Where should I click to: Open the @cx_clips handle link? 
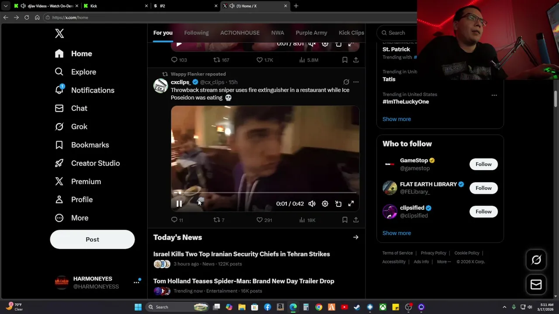tap(212, 82)
